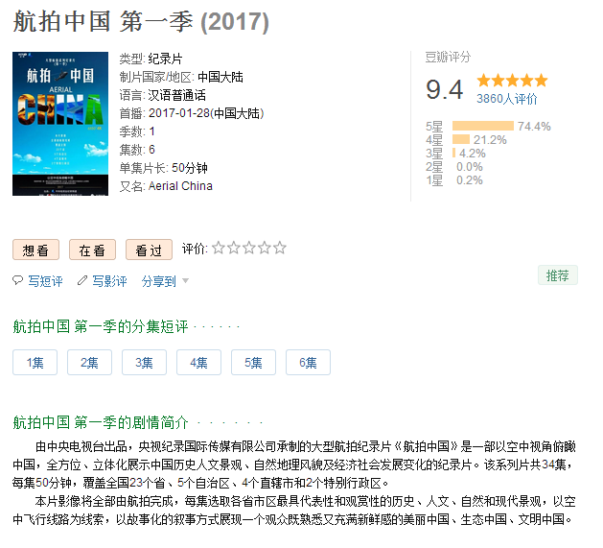
Task: Open episode 2集 short reviews
Action: (x=89, y=363)
